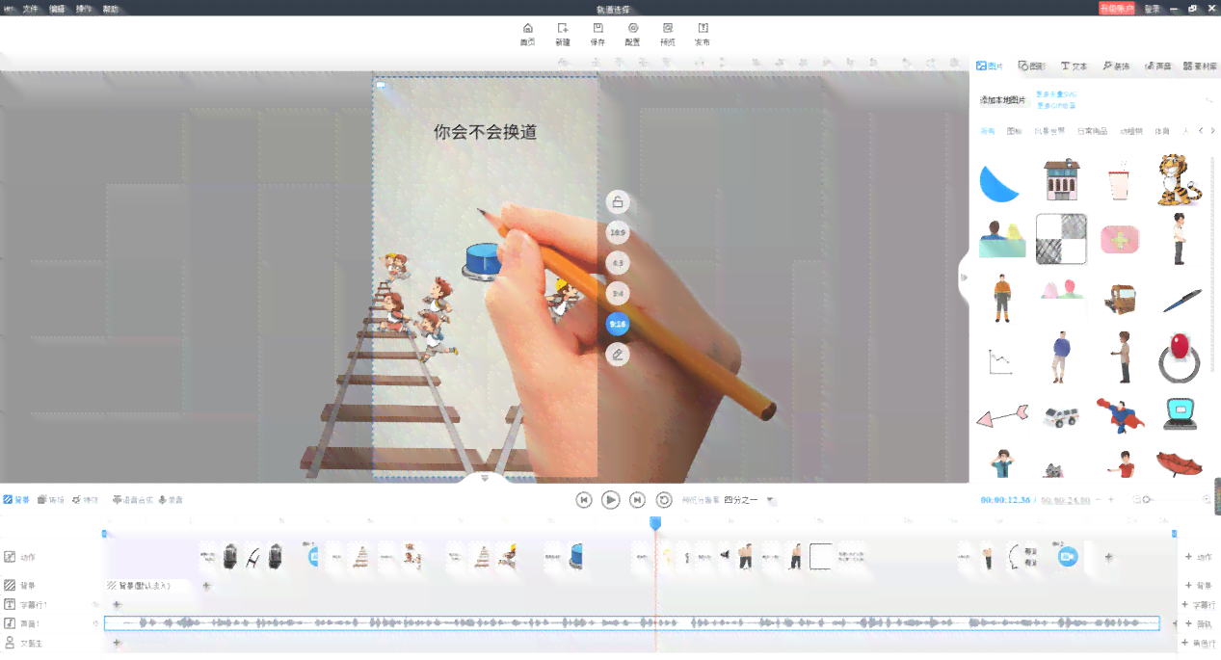Image resolution: width=1221 pixels, height=660 pixels.
Task: Click the blue timeline playhead marker
Action: point(655,522)
